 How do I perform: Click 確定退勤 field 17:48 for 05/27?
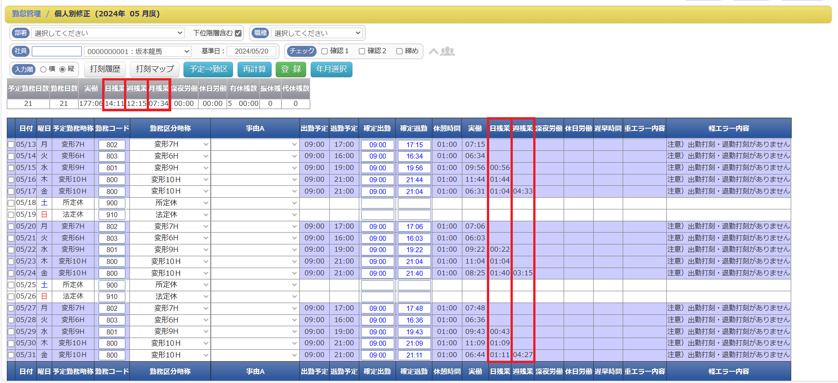(x=414, y=308)
